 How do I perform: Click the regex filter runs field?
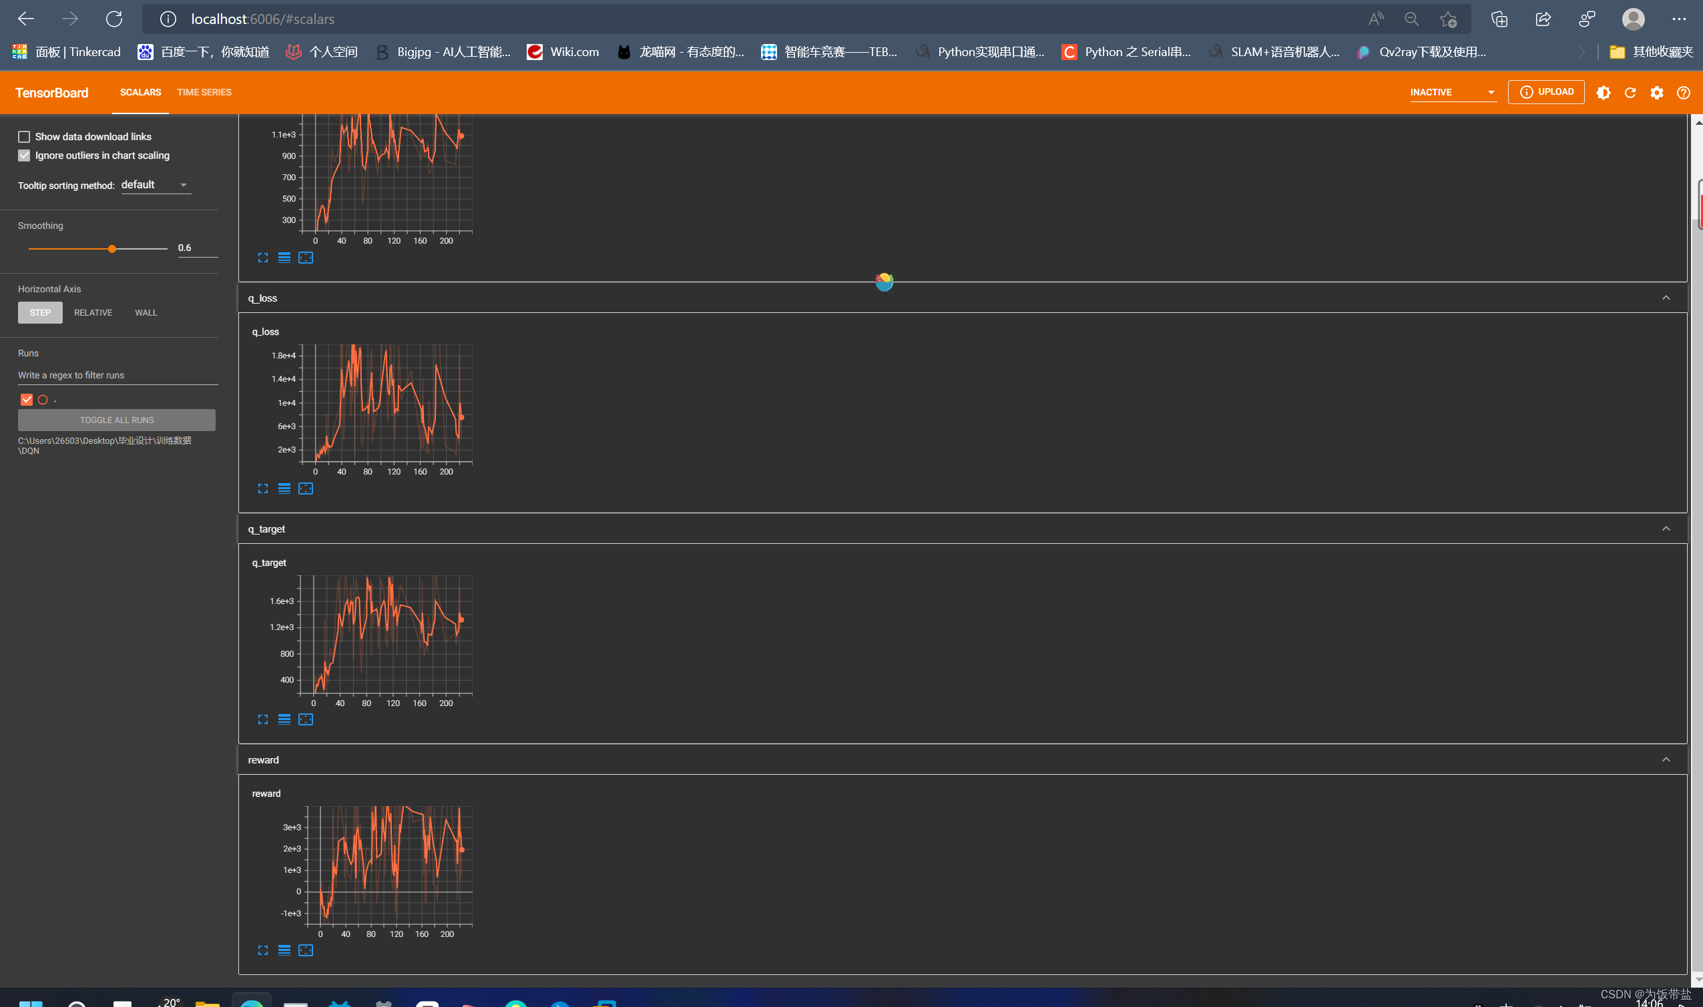117,375
